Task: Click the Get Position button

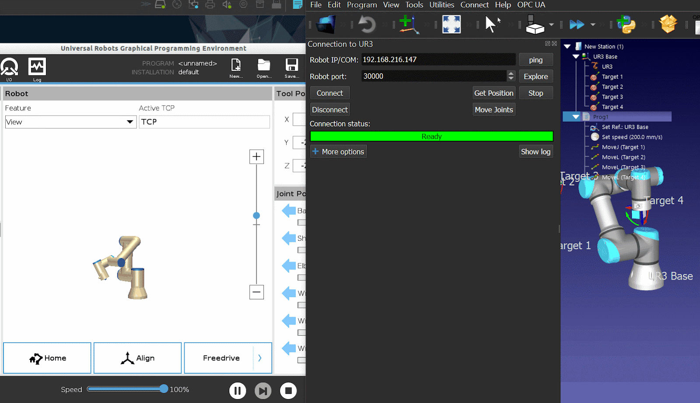Action: (x=494, y=93)
